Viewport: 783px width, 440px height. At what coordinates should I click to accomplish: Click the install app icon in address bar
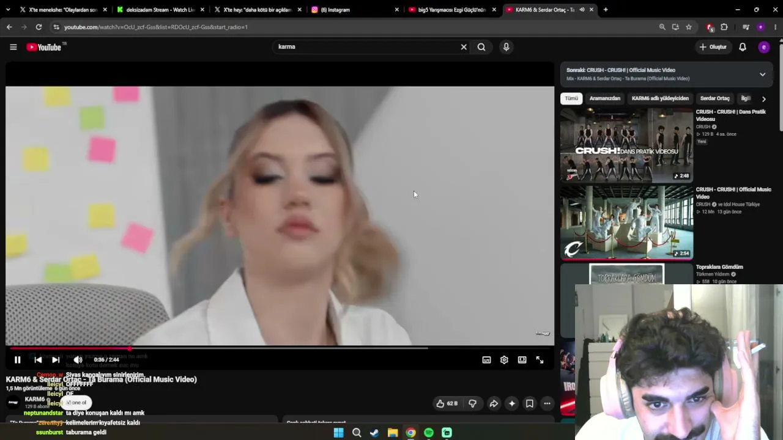[x=675, y=27]
